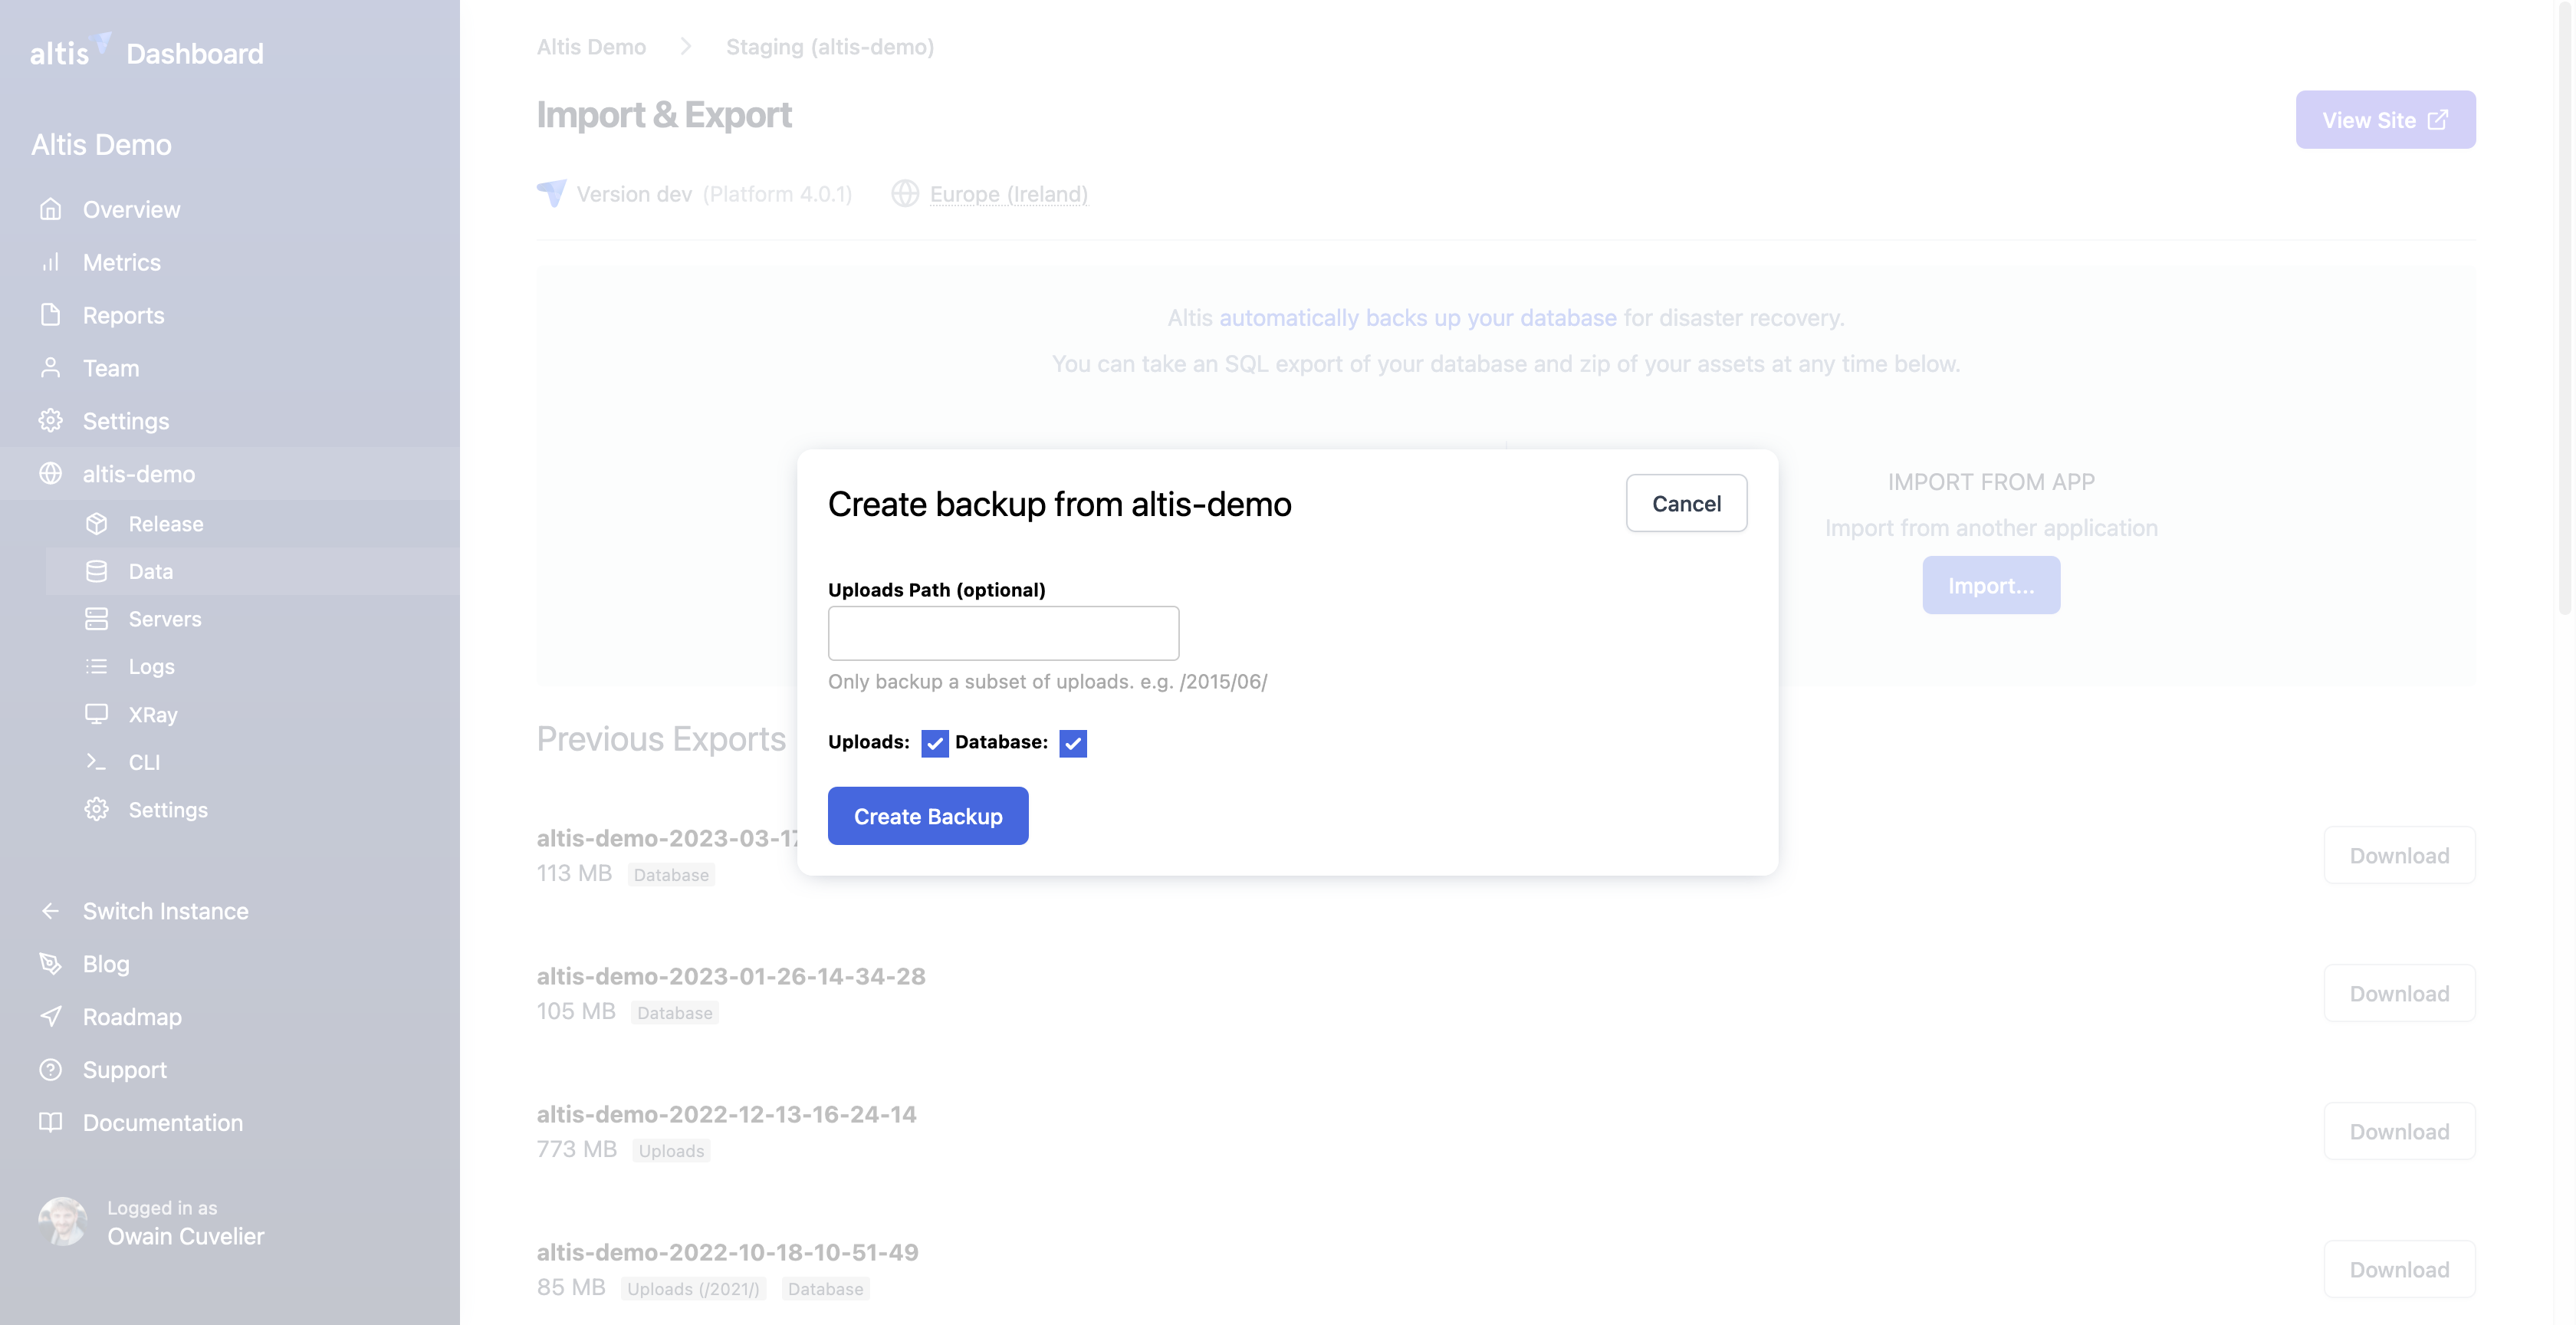Click the Data menu item
This screenshot has height=1325, width=2576.
[x=150, y=570]
